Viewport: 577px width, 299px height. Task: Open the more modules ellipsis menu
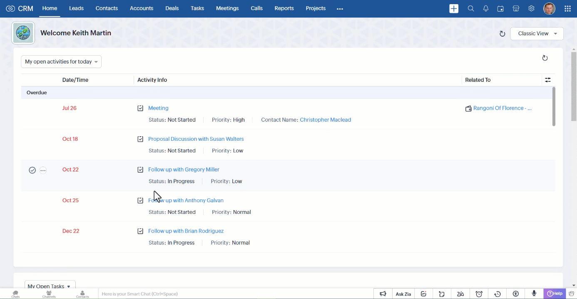pyautogui.click(x=340, y=8)
